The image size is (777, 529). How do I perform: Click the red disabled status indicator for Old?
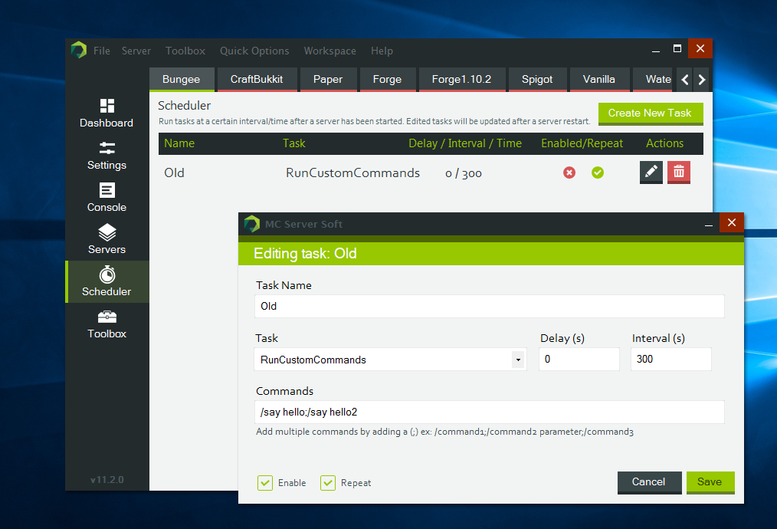click(x=569, y=173)
